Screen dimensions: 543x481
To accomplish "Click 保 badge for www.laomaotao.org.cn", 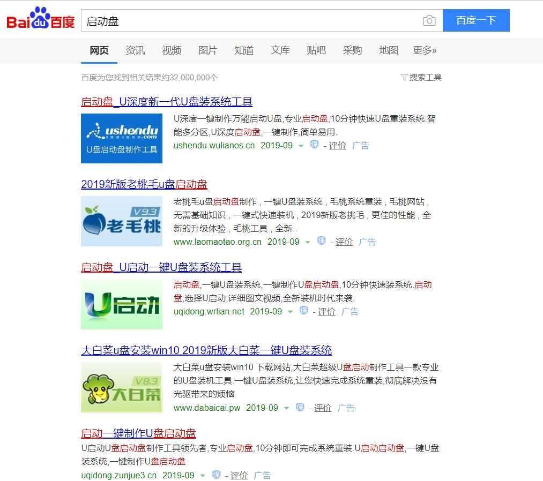I will 321,241.
